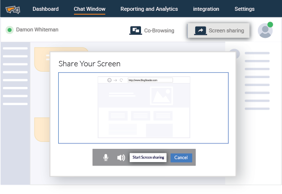The width and height of the screenshot is (282, 194).
Task: Click the preview browser URL field
Action: [150, 80]
